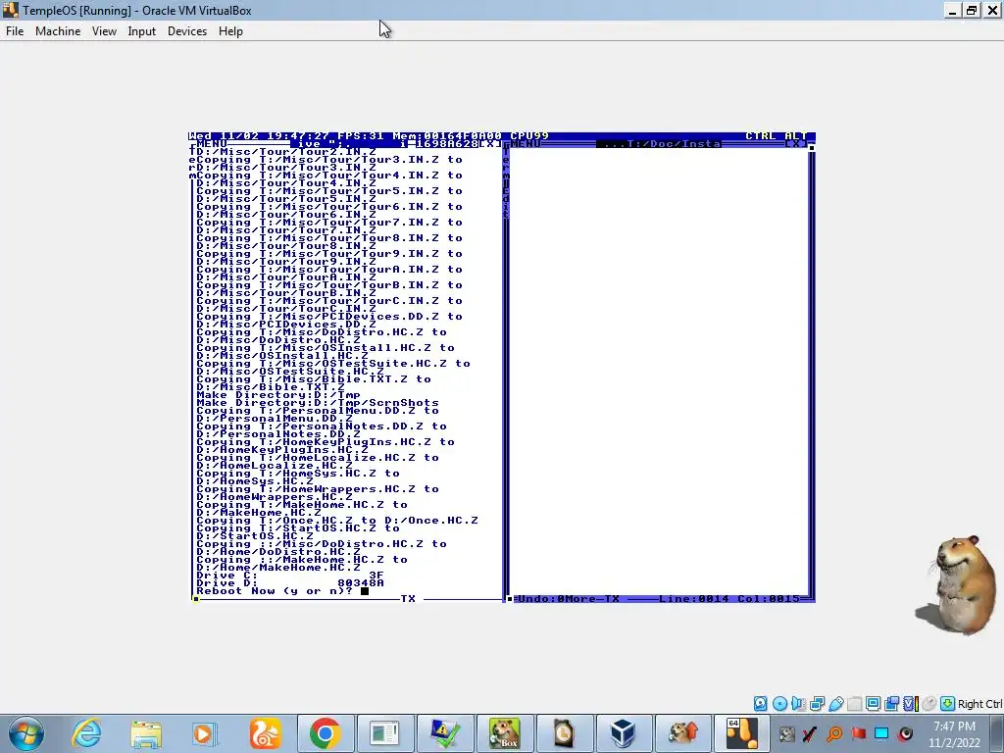Click the Show Desktop strip at taskbar end
This screenshot has height=753, width=1004.
(998, 733)
